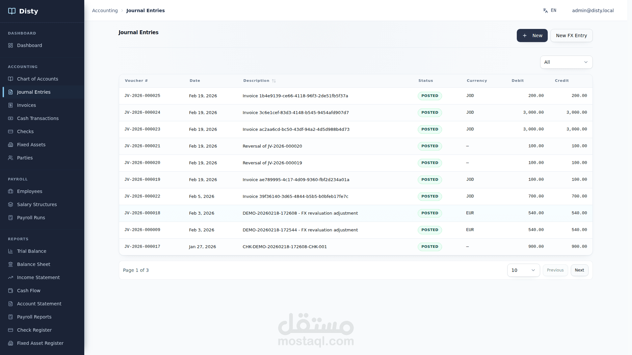Screen dimensions: 632x355
Task: Click the Parties people icon
Action: pos(11,158)
